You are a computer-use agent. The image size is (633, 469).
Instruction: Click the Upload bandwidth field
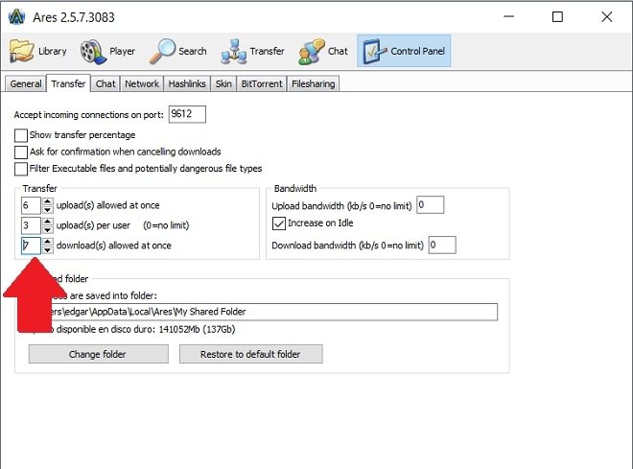pyautogui.click(x=431, y=204)
